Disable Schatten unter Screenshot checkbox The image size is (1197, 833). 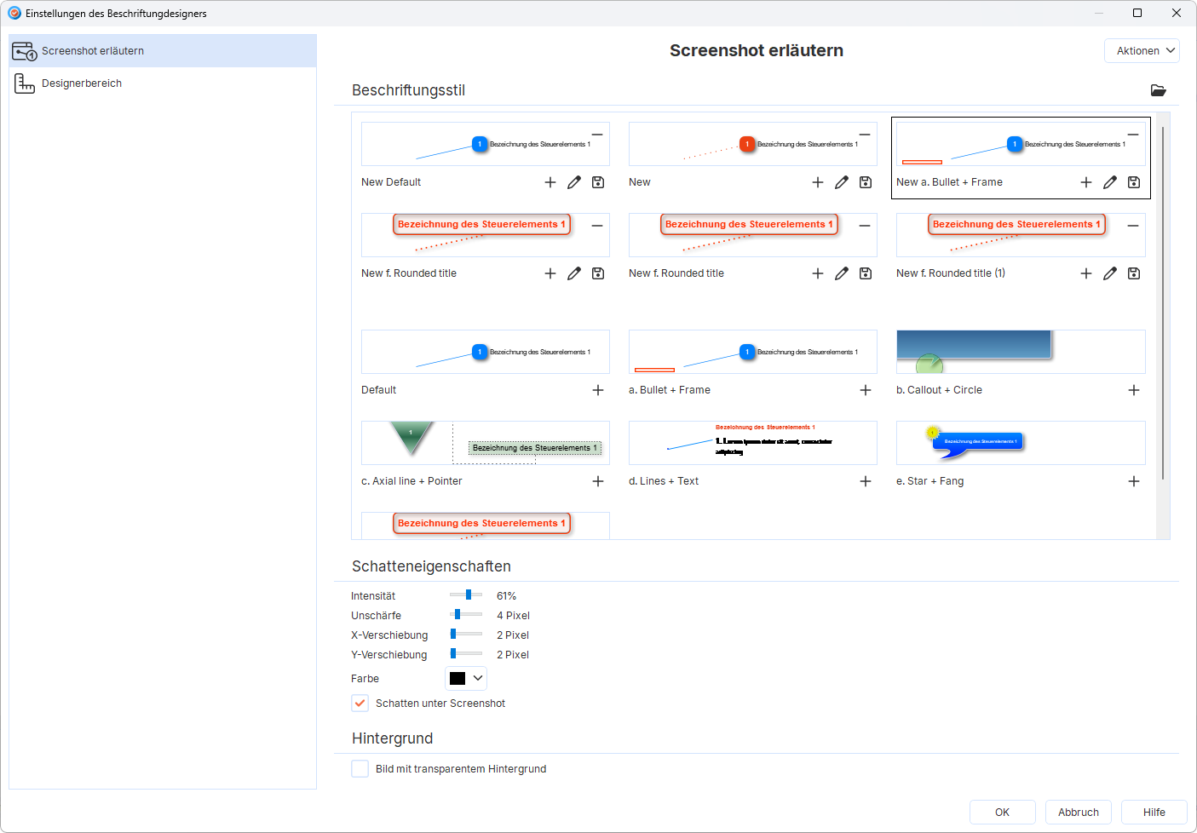360,704
